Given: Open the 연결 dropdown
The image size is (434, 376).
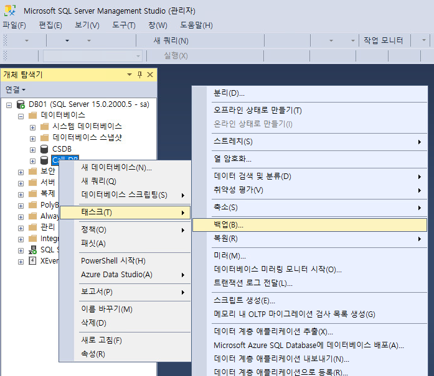Looking at the screenshot, I should click(16, 89).
